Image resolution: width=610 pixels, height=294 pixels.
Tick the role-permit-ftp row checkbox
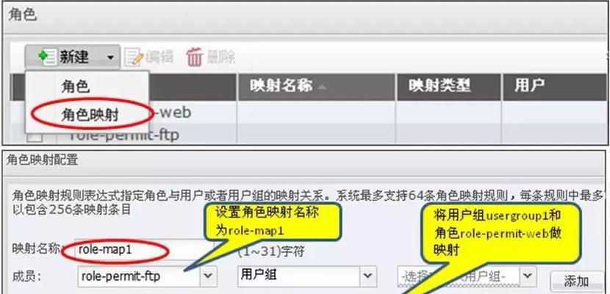coord(35,137)
